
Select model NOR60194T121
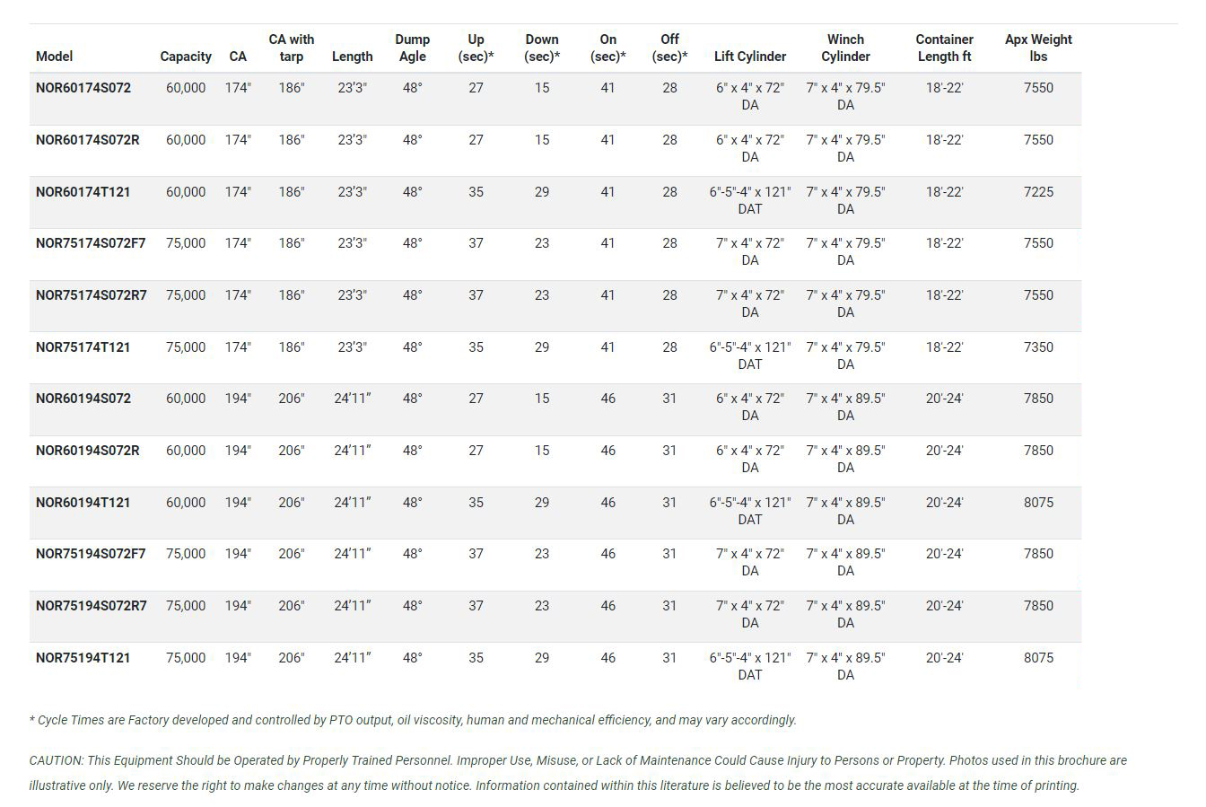coord(83,503)
